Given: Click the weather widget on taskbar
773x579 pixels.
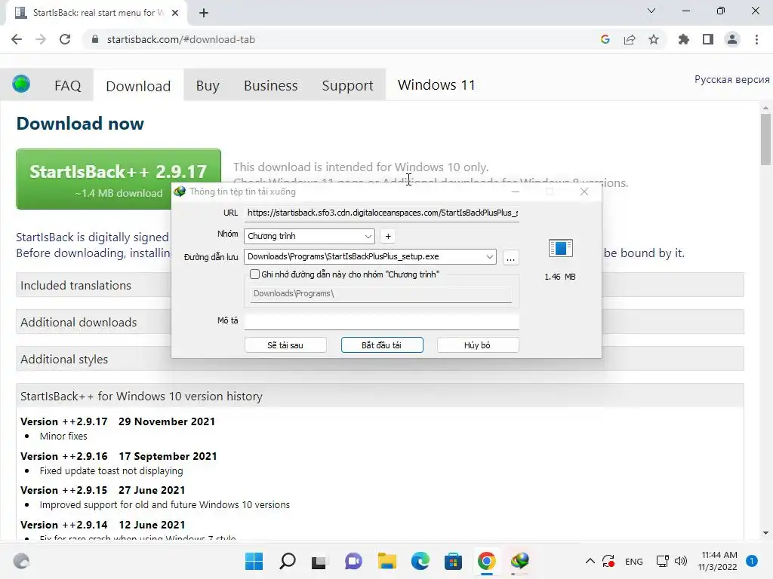Looking at the screenshot, I should 21,561.
